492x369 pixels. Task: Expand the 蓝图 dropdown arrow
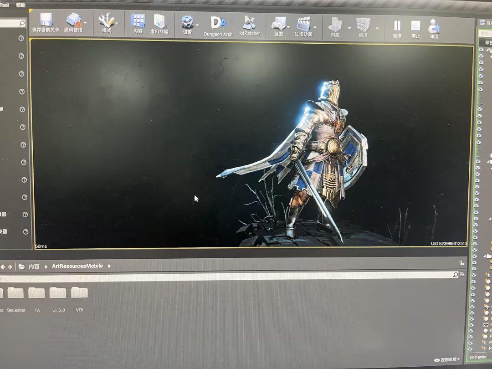(288, 27)
